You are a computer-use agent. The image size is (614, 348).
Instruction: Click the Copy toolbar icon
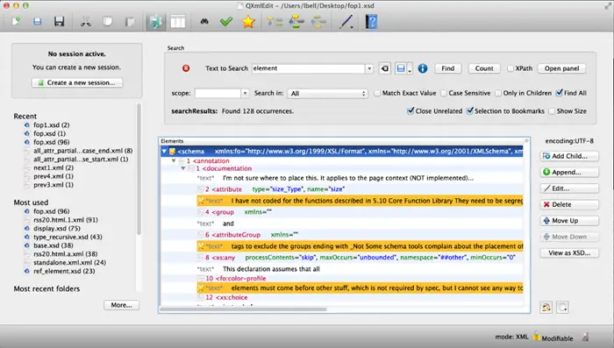(x=107, y=22)
